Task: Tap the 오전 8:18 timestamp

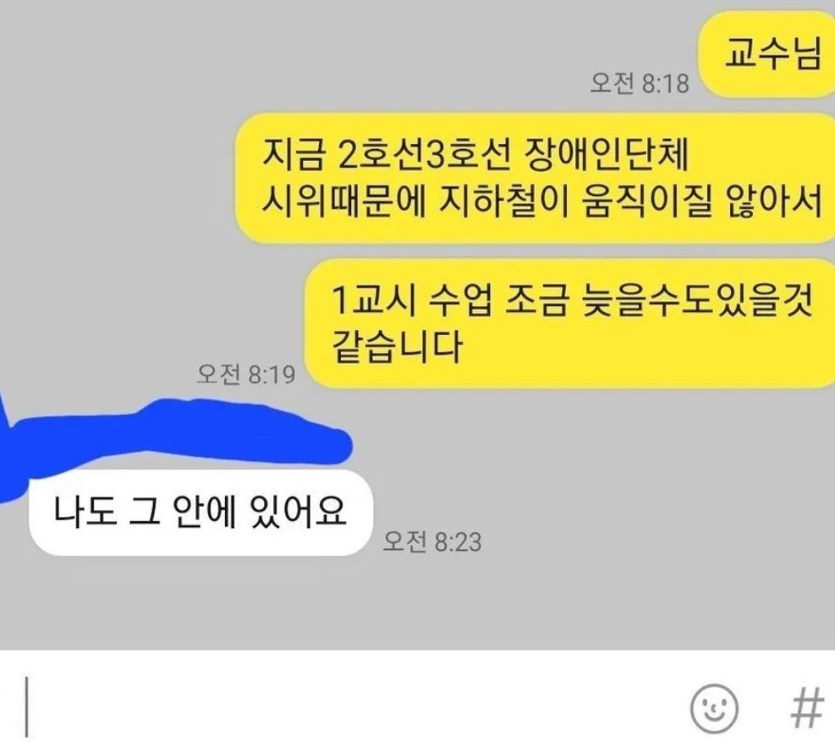Action: click(639, 84)
